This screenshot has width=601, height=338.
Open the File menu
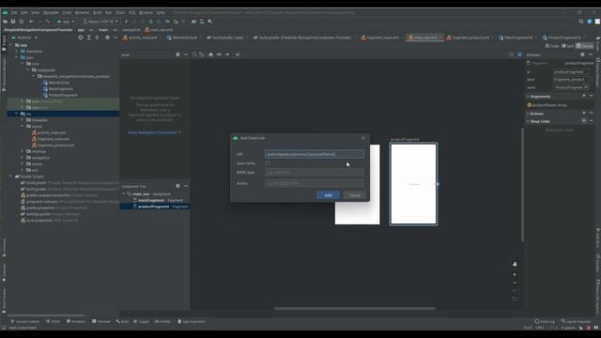point(14,12)
